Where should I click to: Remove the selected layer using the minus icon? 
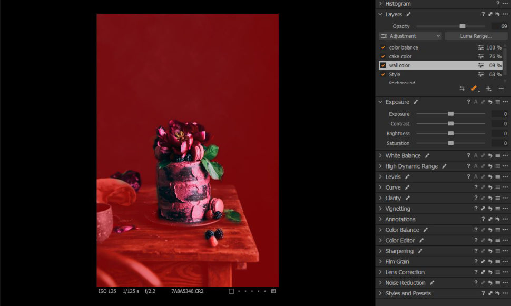tap(500, 88)
